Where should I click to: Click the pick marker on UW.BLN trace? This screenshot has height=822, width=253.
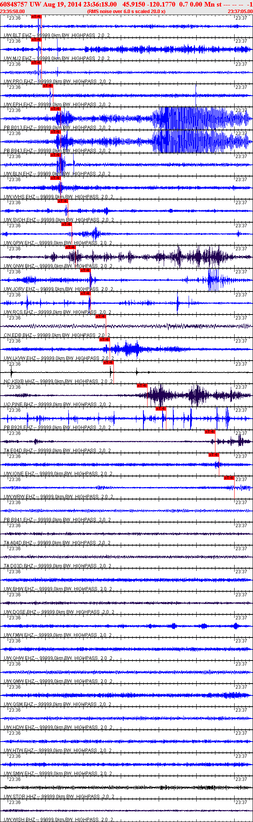click(56, 155)
